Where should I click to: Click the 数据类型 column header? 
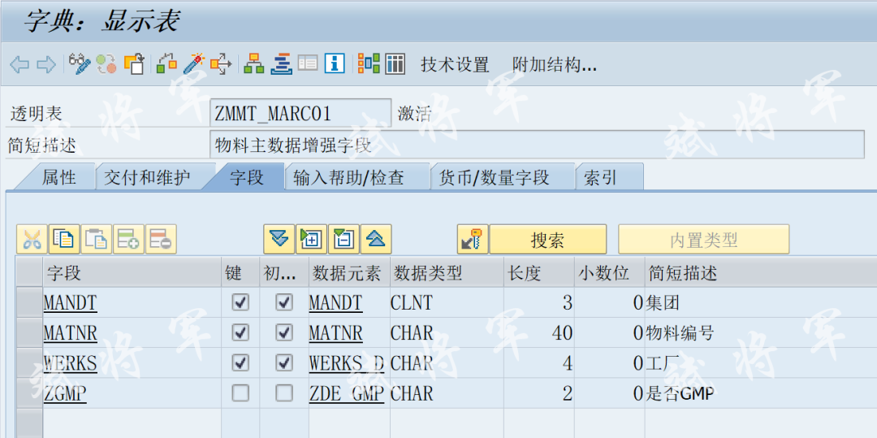[447, 273]
